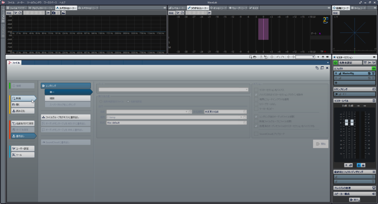The height and width of the screenshot is (204, 378).
Task: Click the ファイル tab in main window
Action: pos(14,63)
